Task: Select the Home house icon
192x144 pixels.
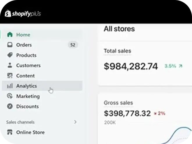Action: tap(10, 35)
